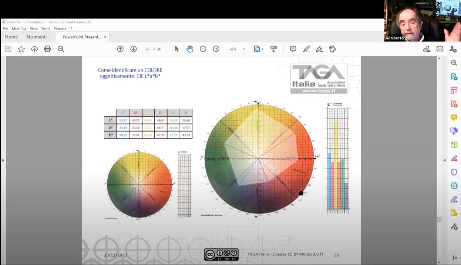The width and height of the screenshot is (461, 265).
Task: Add a sticky note comment
Action: [x=293, y=49]
